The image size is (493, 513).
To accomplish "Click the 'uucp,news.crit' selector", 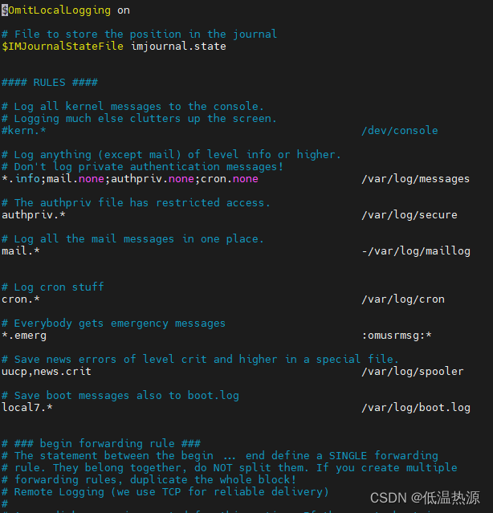I will (46, 372).
